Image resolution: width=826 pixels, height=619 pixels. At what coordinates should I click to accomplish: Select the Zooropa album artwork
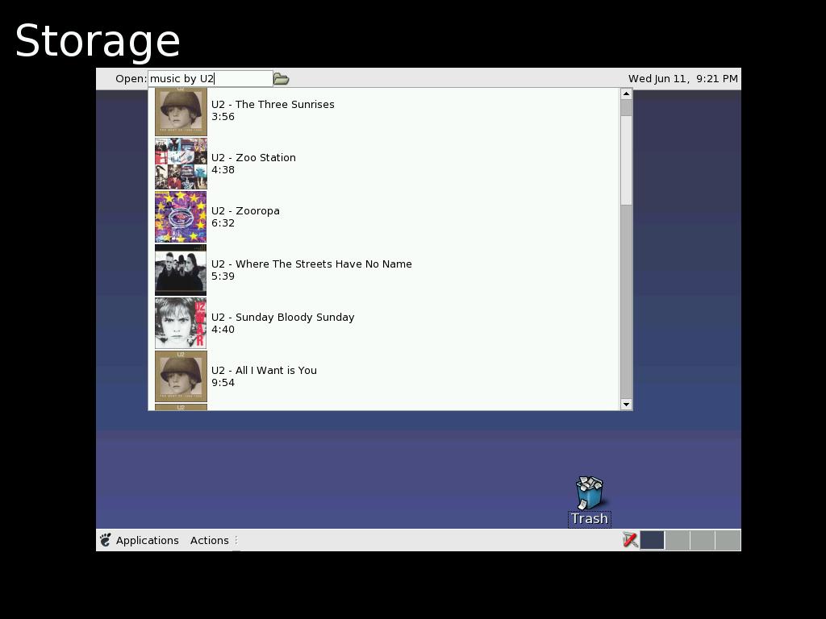point(181,217)
